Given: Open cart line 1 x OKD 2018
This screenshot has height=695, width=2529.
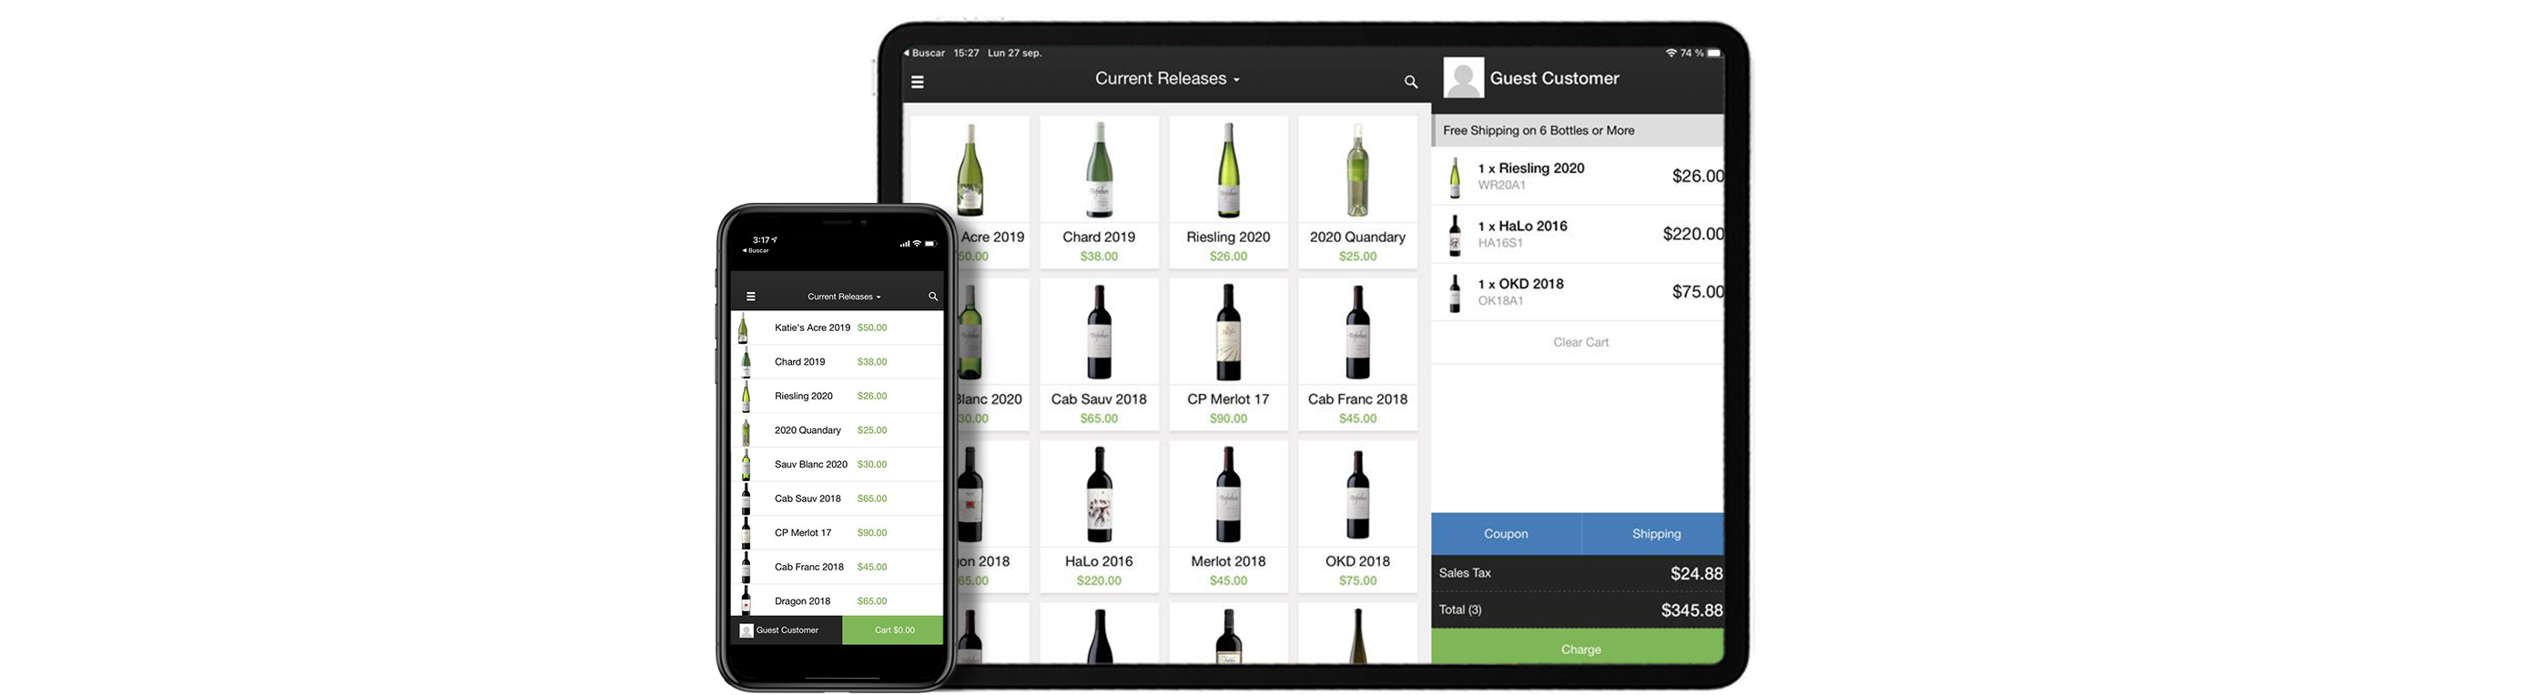Looking at the screenshot, I should pos(1578,293).
